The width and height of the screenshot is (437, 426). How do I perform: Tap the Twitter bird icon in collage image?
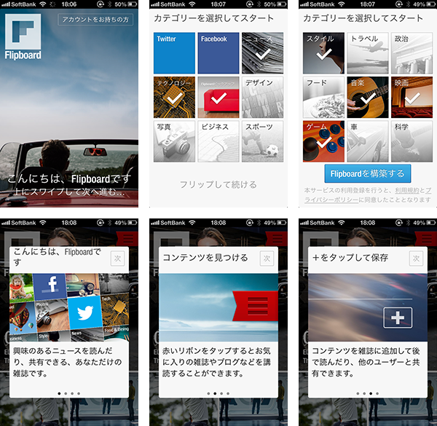(x=85, y=312)
